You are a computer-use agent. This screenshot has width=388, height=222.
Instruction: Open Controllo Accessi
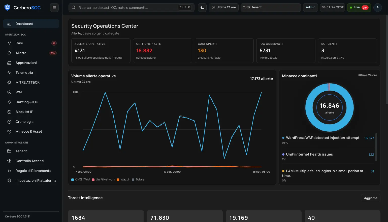point(31,161)
